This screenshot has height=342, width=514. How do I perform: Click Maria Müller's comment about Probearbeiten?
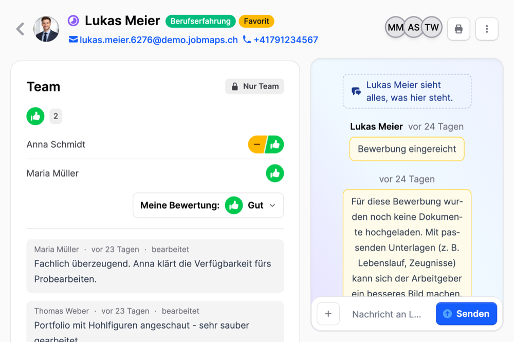[155, 266]
